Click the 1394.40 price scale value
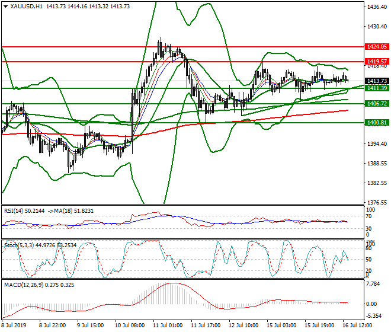The height and width of the screenshot is (332, 391). [377, 144]
